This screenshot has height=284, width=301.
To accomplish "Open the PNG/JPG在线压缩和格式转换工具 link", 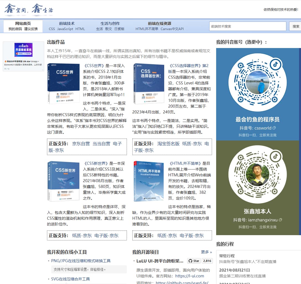I will pos(81,261).
